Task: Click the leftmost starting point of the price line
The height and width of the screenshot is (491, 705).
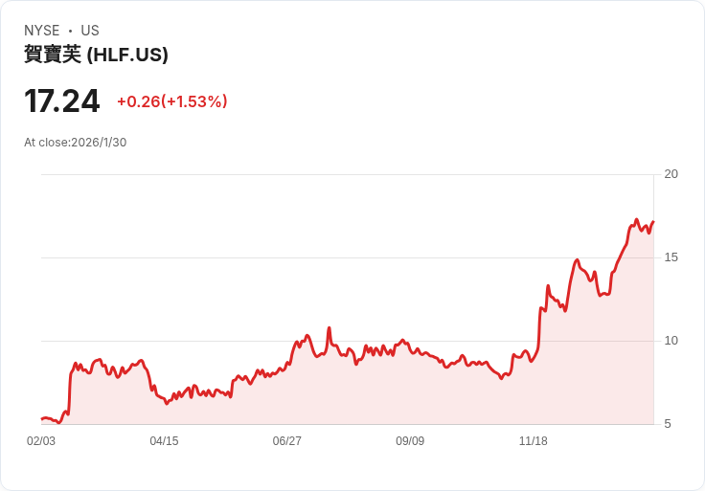Action: point(42,418)
